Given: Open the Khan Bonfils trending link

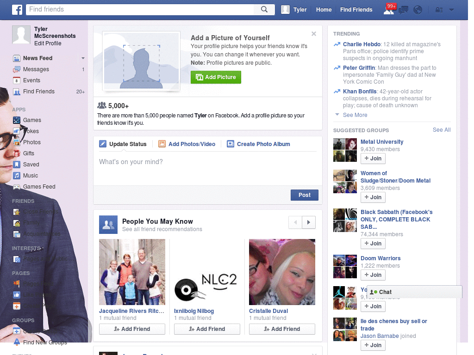Looking at the screenshot, I should click(360, 92).
